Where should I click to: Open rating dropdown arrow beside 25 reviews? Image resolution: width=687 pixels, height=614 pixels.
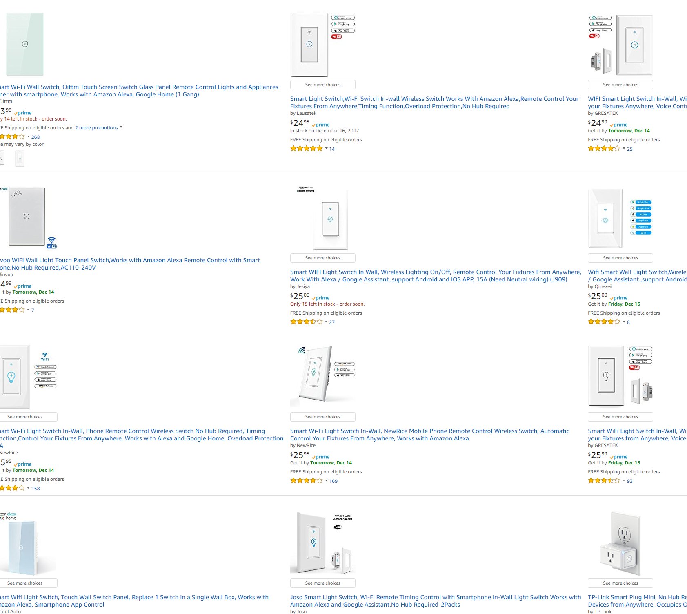pos(624,148)
